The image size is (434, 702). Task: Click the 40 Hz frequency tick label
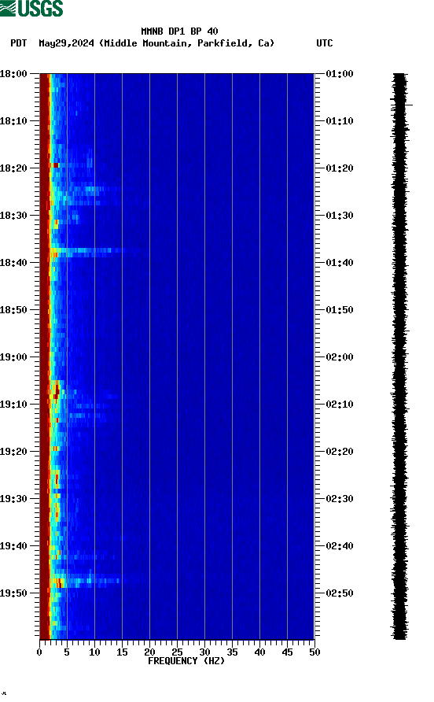[259, 652]
